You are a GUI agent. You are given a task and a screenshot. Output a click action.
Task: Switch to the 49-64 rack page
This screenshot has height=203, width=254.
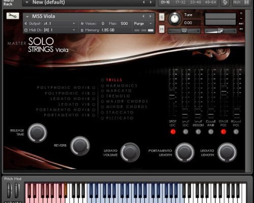(210, 3)
